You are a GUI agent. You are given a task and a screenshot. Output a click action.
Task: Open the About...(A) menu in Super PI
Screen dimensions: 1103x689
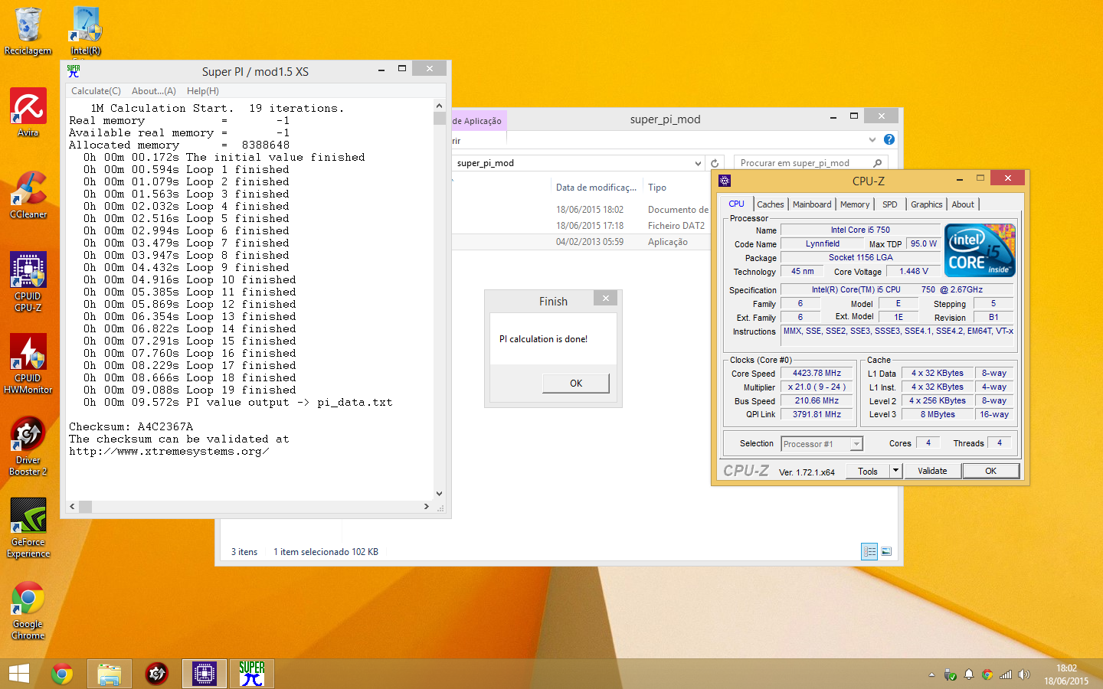[x=154, y=91]
